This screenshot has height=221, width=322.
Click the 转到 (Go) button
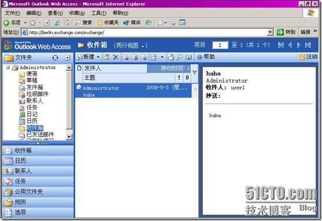click(x=286, y=32)
